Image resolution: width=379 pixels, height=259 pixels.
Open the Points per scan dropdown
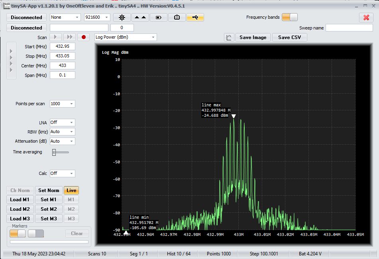coord(62,104)
